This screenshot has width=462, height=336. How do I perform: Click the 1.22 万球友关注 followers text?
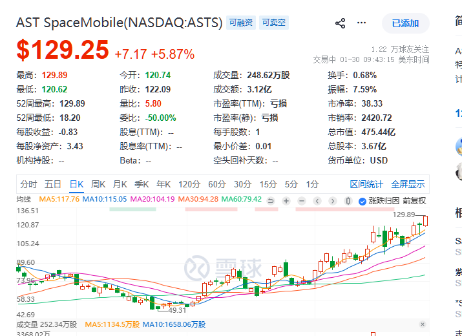(400, 49)
